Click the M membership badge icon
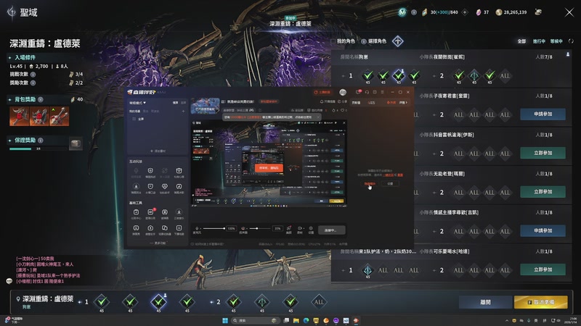581x326 pixels. [402, 12]
